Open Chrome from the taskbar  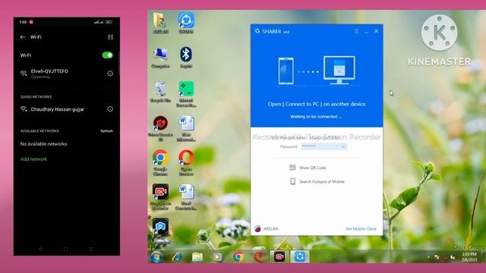[x=238, y=257]
